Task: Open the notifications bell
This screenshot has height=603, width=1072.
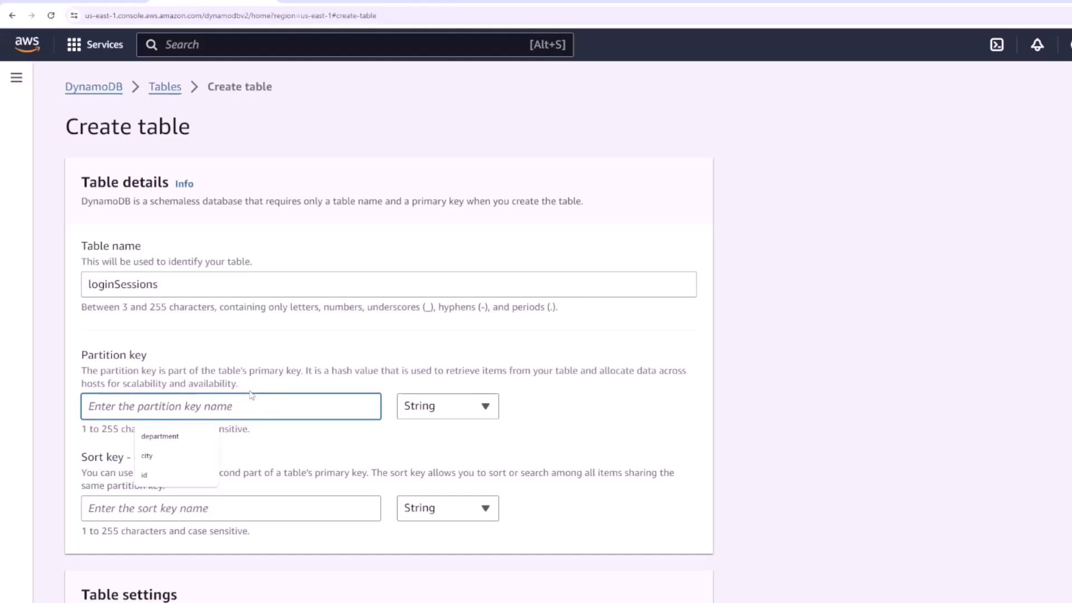Action: tap(1037, 45)
